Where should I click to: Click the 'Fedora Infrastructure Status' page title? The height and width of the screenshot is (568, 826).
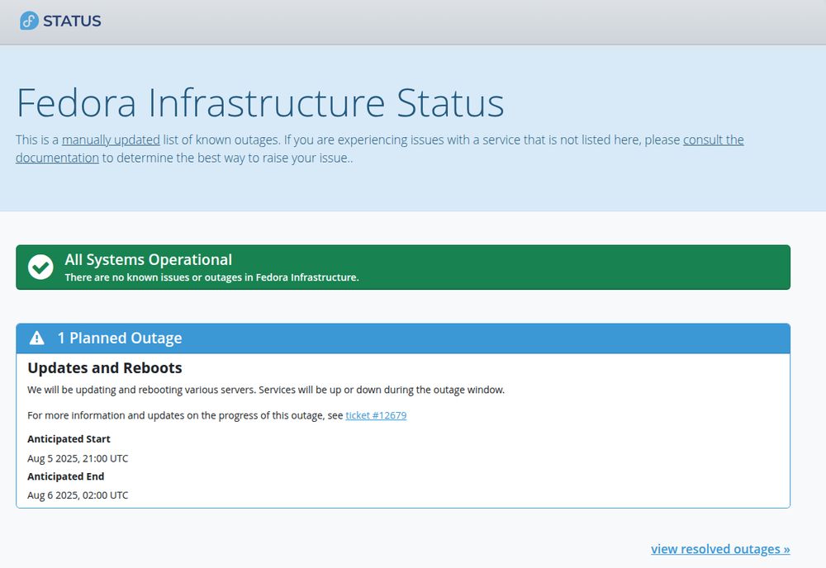click(260, 102)
